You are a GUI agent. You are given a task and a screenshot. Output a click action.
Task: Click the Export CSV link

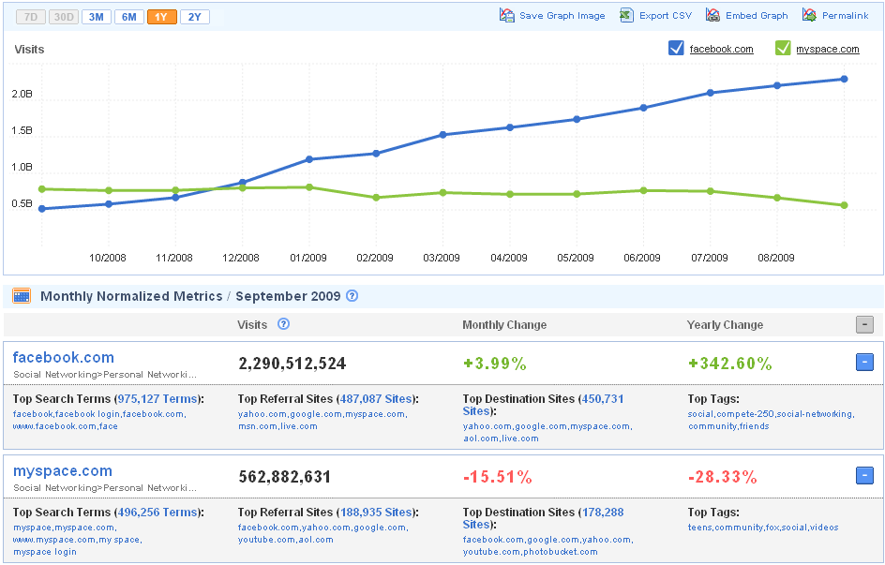click(666, 16)
